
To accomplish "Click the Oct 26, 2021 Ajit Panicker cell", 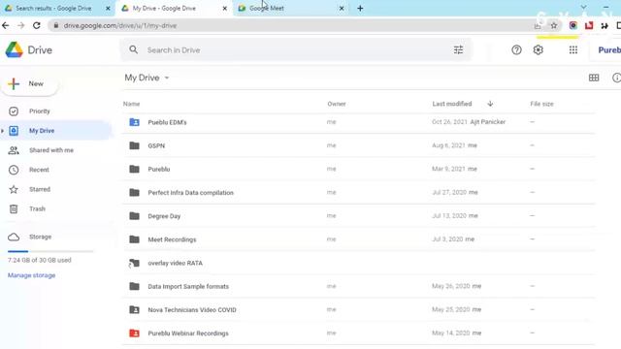I will coord(469,122).
